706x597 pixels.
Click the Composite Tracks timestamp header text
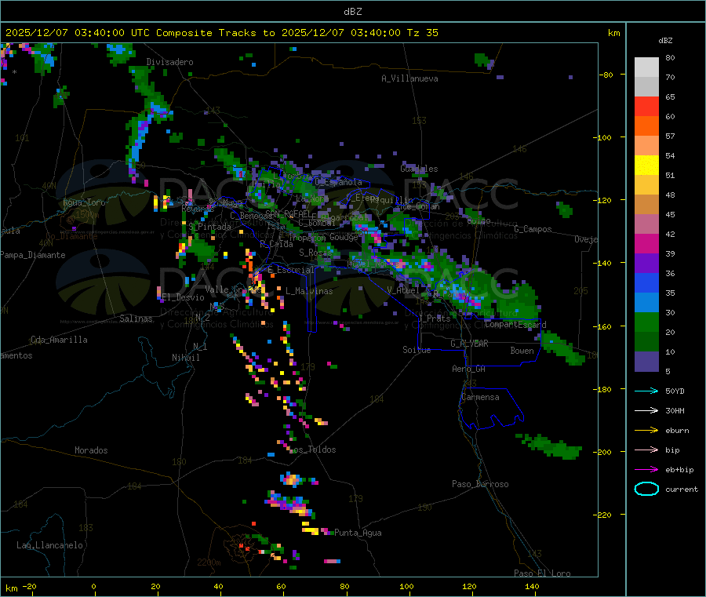(x=221, y=33)
